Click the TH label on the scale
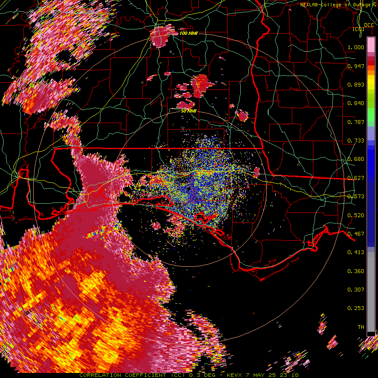378x378 pixels. coord(361,327)
